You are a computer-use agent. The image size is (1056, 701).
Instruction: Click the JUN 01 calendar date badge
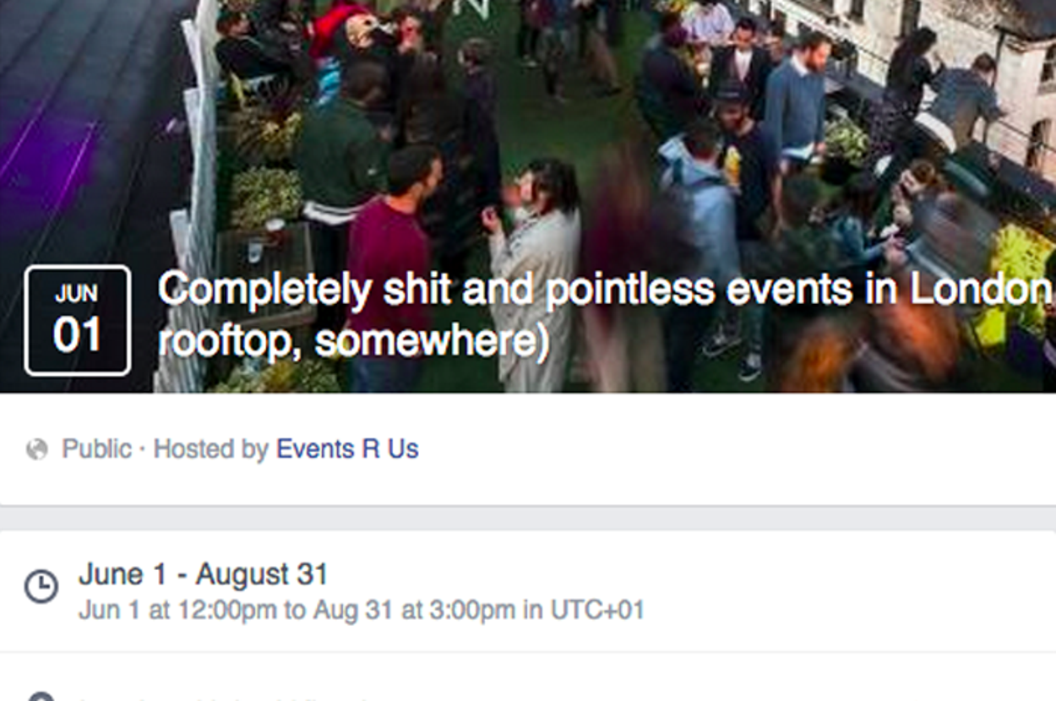point(78,320)
